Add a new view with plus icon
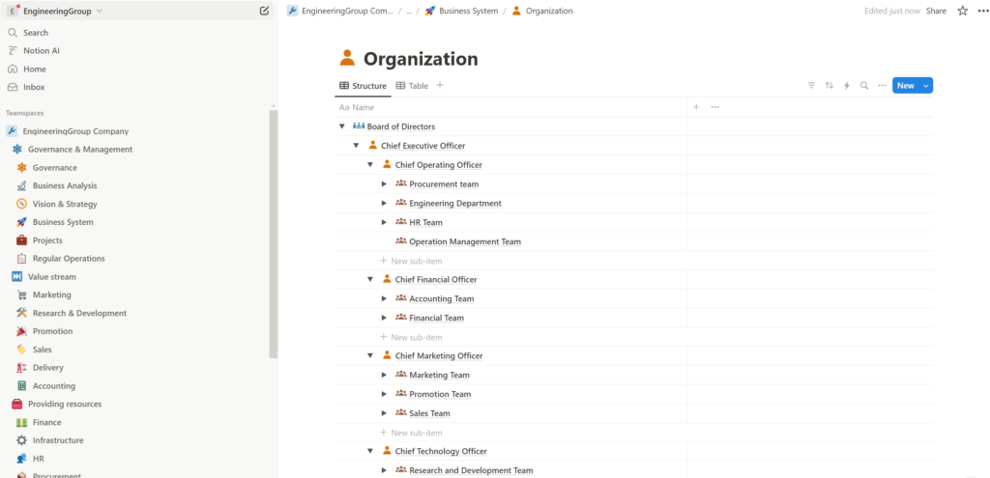Viewport: 990px width, 478px height. pos(440,86)
